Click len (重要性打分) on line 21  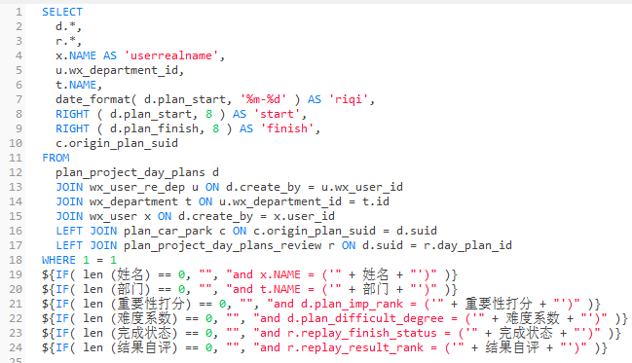point(137,304)
